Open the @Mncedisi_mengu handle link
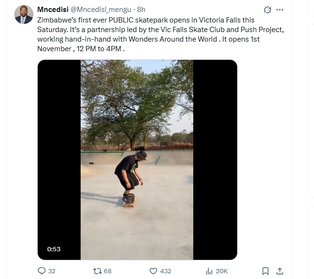This screenshot has height=279, width=314. point(101,10)
